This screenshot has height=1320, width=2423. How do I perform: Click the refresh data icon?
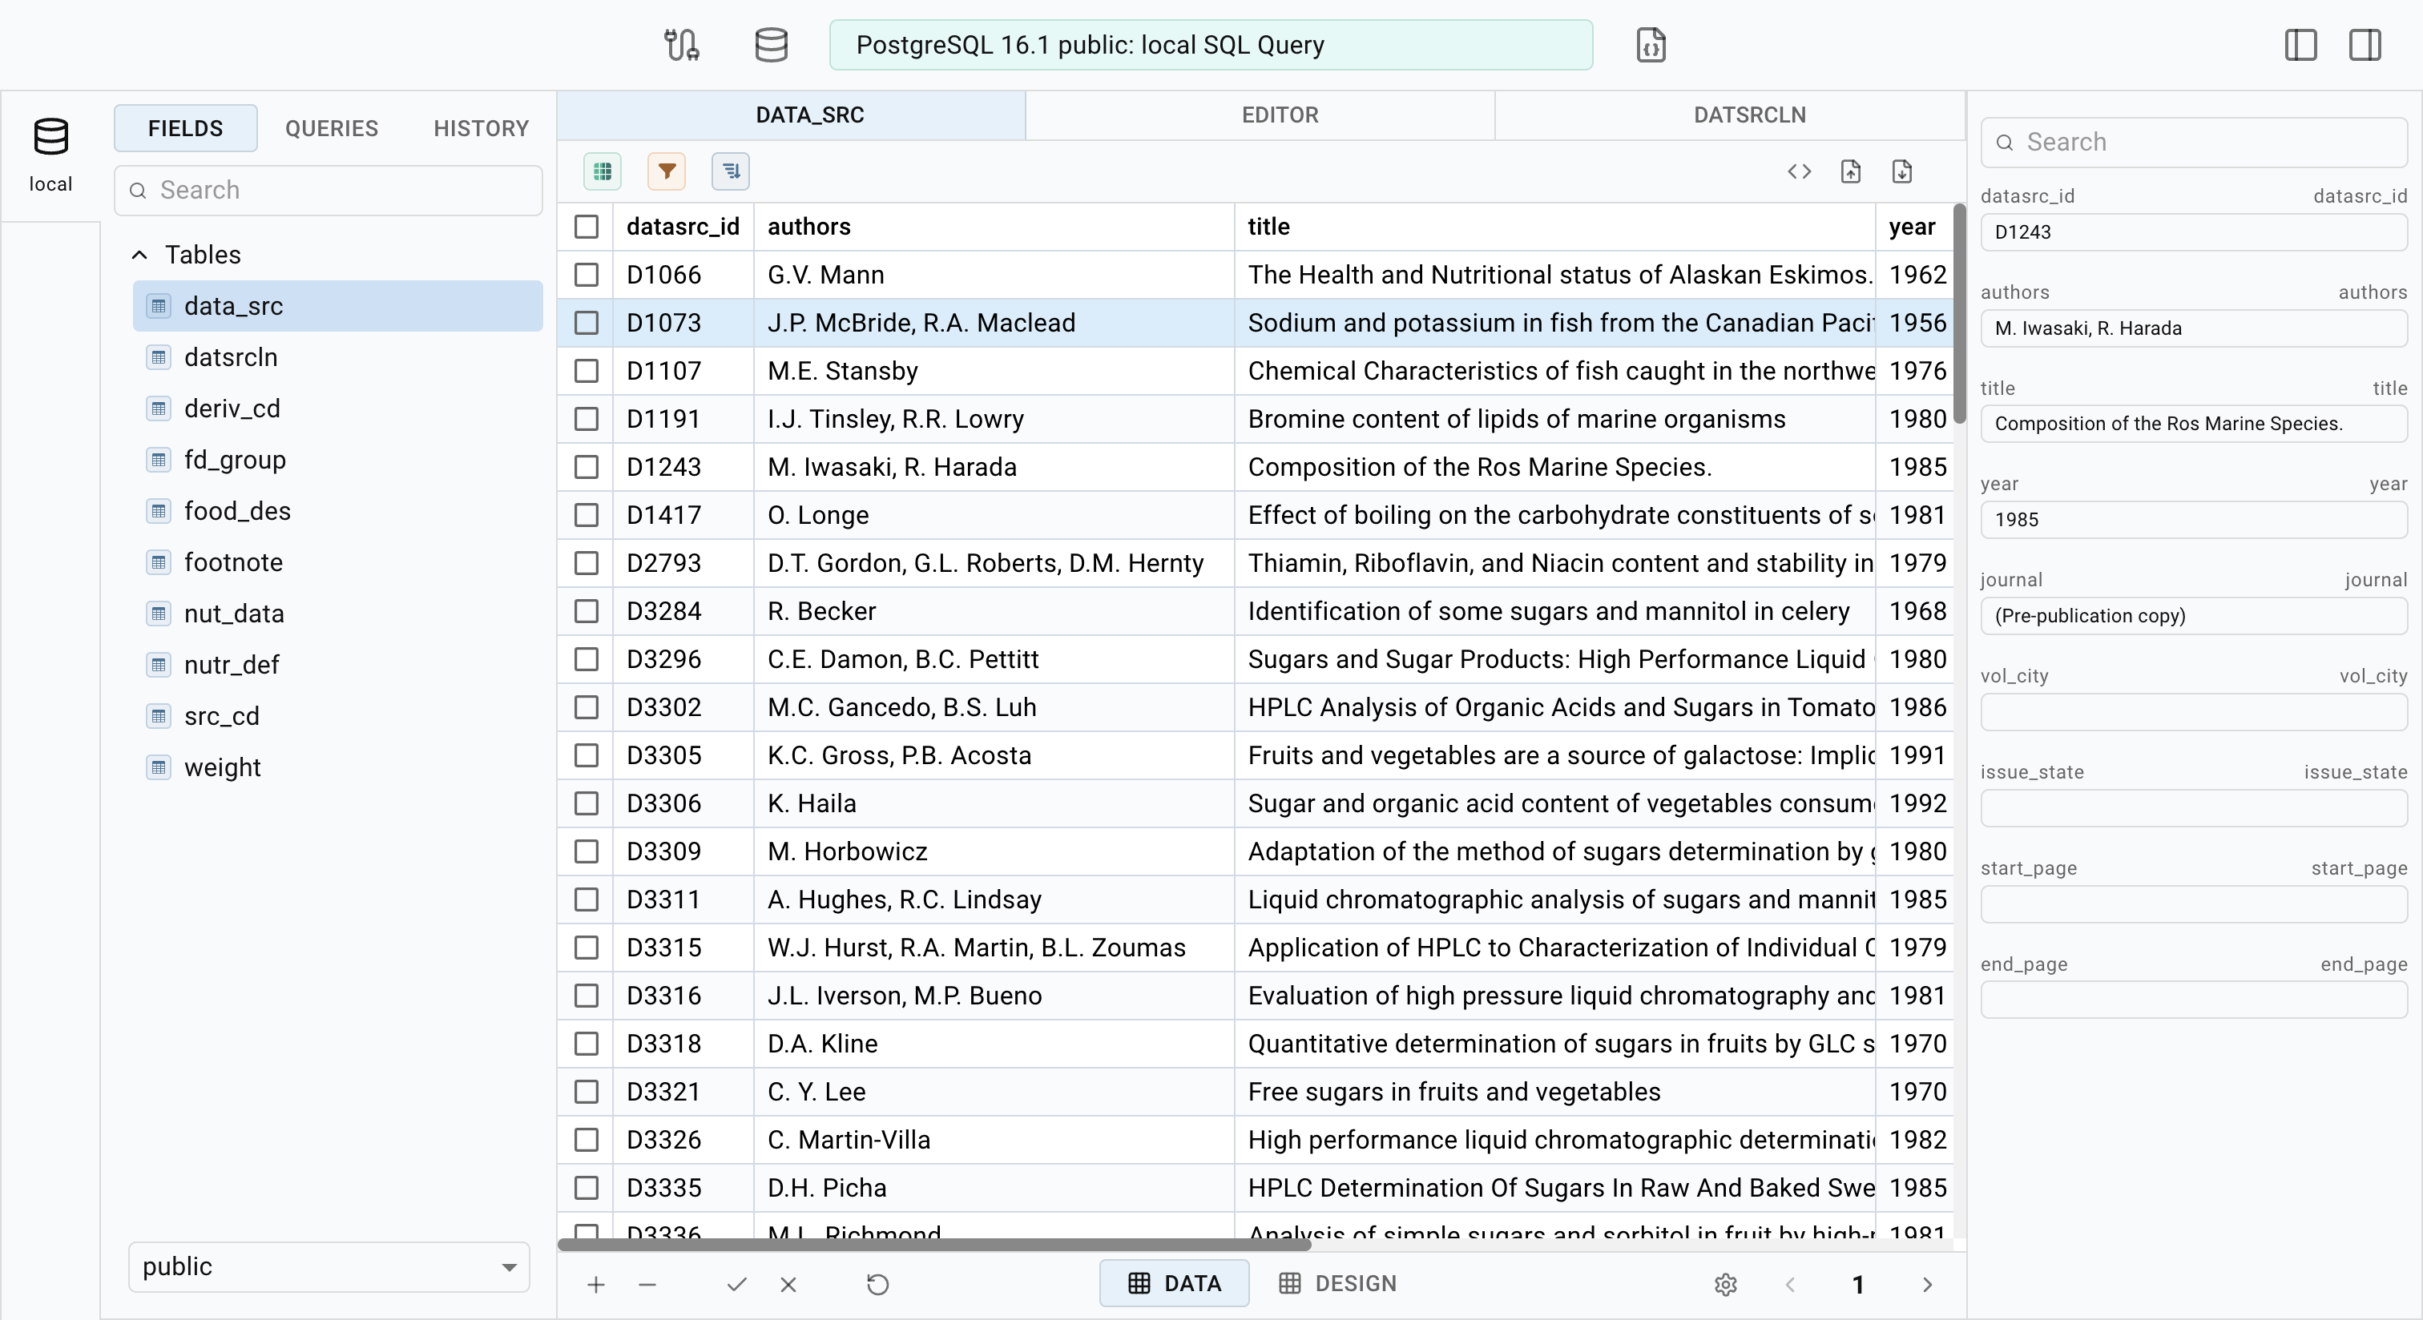point(877,1284)
